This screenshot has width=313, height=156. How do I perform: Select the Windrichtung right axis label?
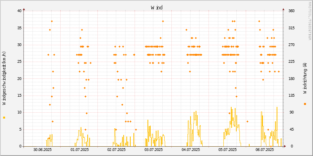pos(305,78)
